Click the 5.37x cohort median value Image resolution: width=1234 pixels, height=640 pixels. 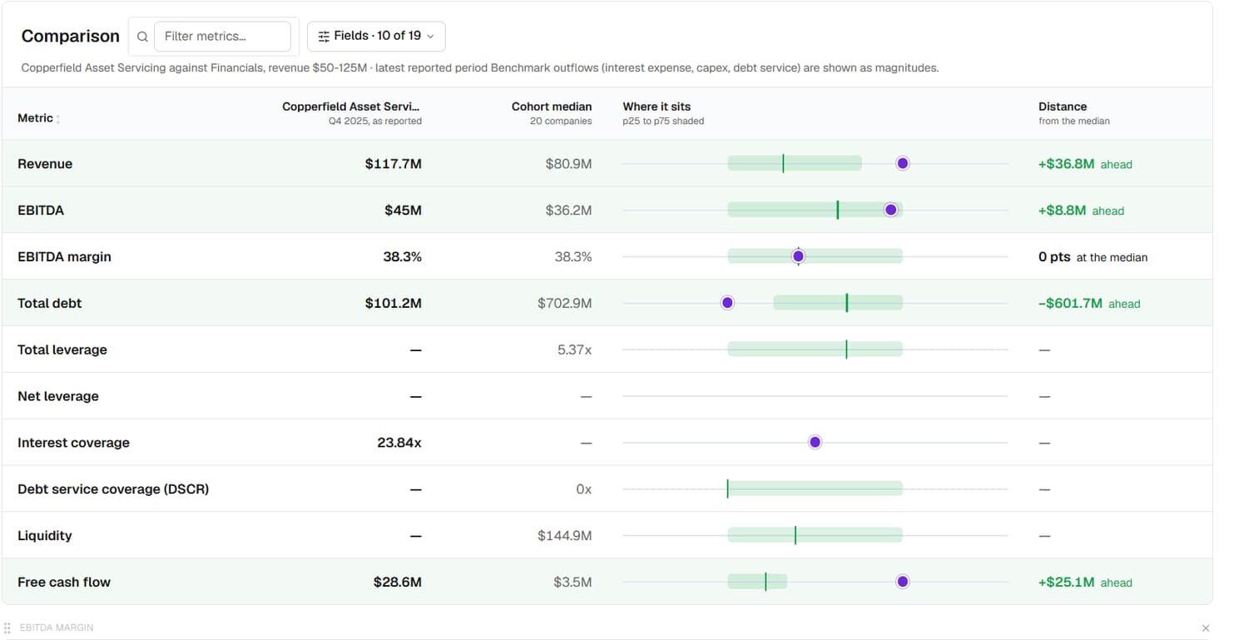coord(574,350)
